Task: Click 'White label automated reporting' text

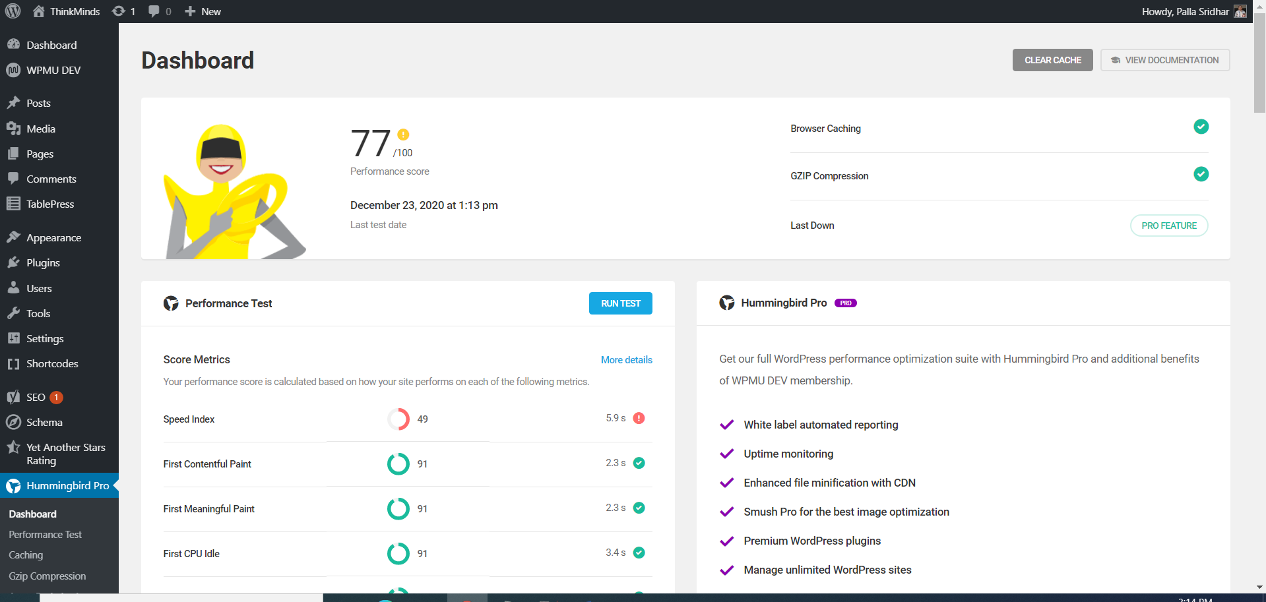Action: click(821, 425)
